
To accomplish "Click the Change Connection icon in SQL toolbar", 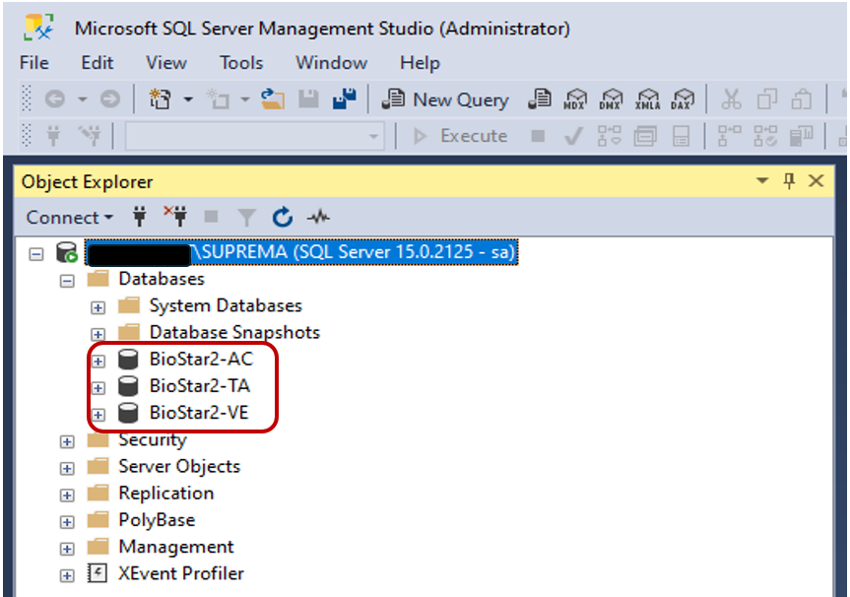I will [x=90, y=136].
